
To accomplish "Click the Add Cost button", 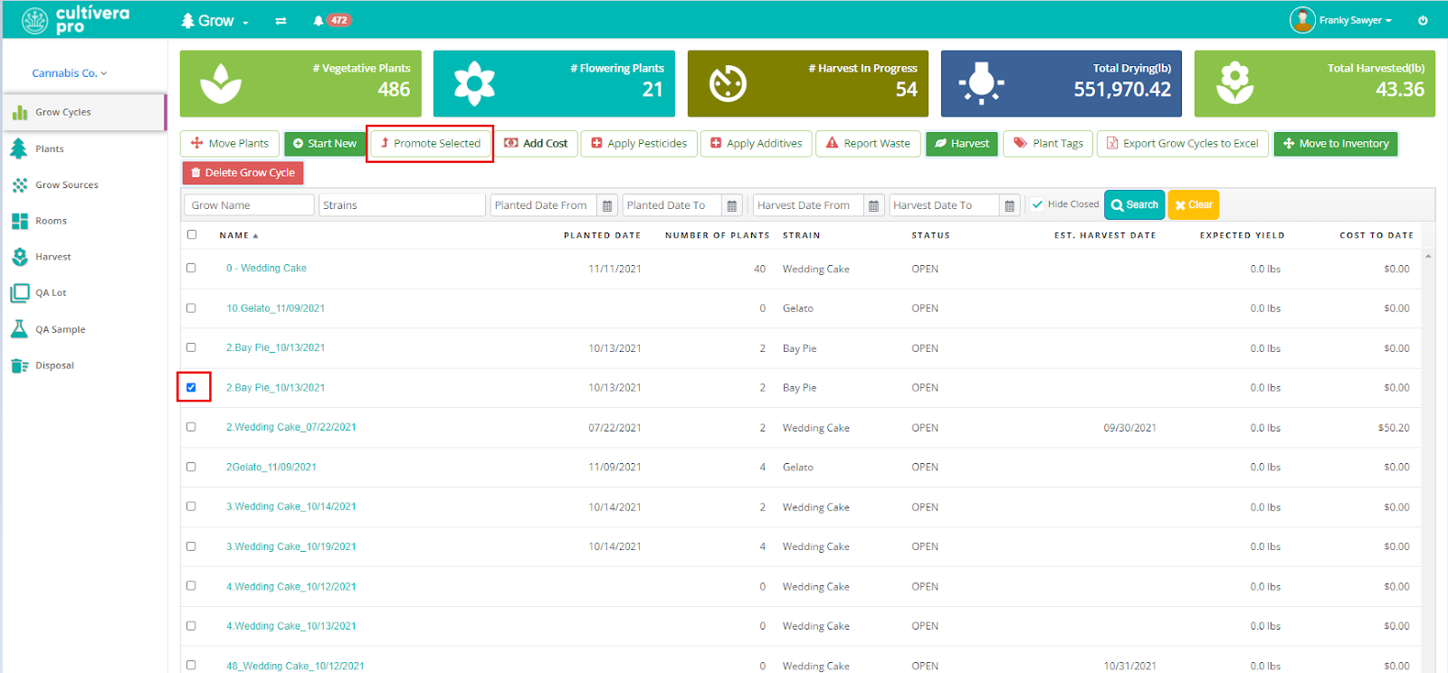I will tap(536, 144).
